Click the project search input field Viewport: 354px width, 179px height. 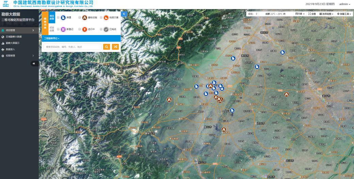click(72, 47)
